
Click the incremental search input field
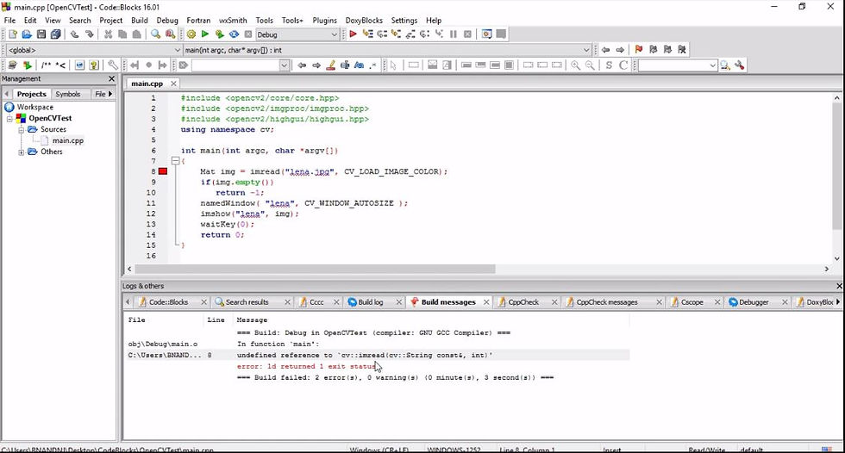point(235,65)
